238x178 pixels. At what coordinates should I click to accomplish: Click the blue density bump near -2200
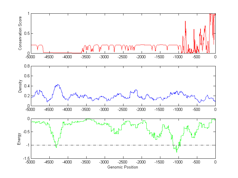[136, 90]
